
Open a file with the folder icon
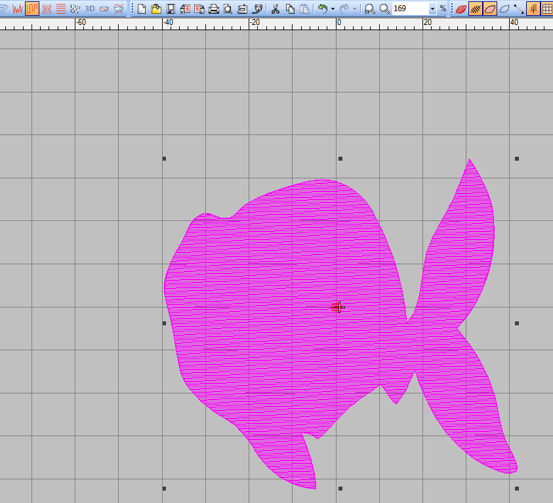pos(156,9)
